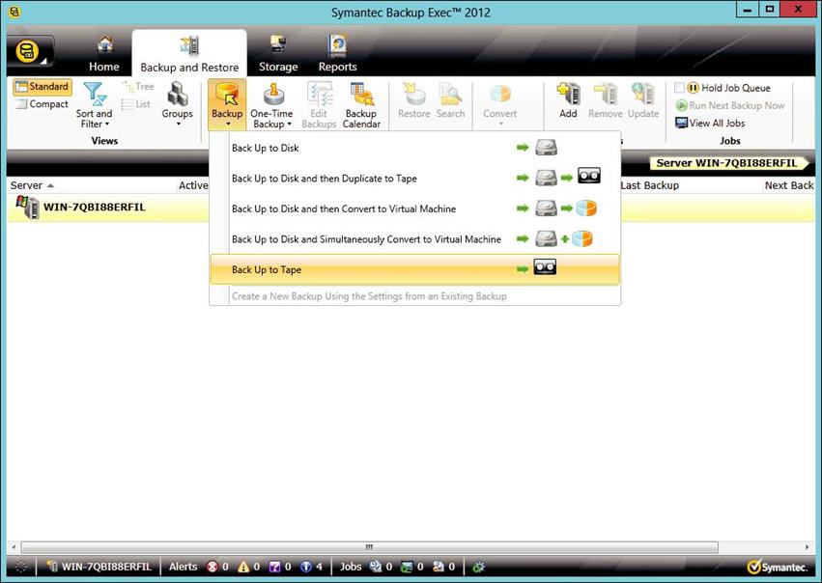The image size is (822, 583).
Task: Click the scrollbar left arrow
Action: pyautogui.click(x=14, y=547)
